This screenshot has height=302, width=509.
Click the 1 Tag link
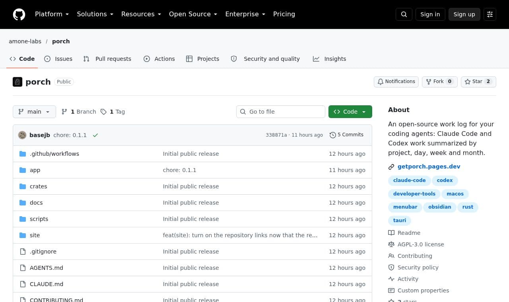tap(113, 112)
